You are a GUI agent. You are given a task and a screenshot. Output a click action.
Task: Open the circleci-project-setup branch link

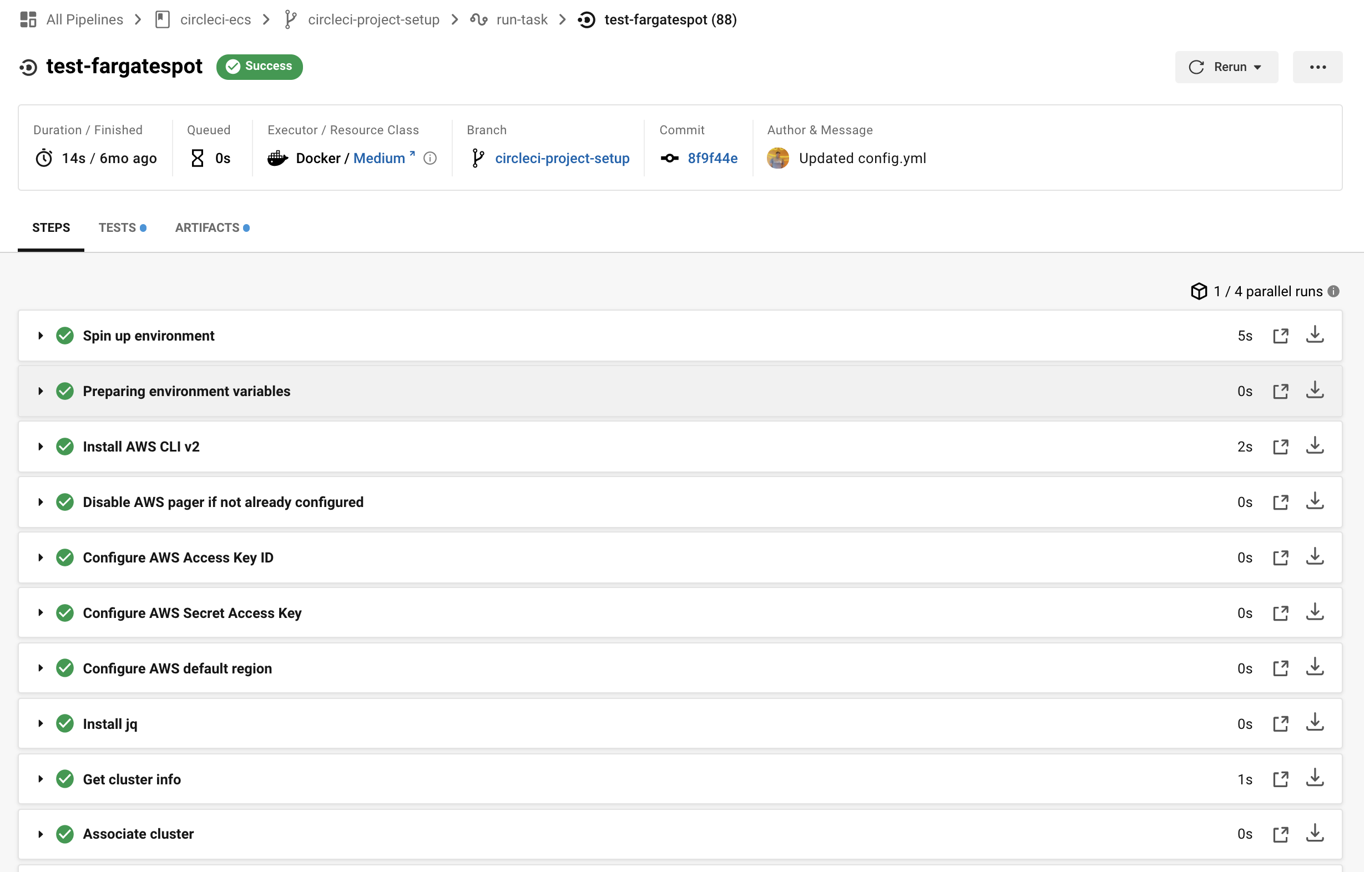(562, 159)
